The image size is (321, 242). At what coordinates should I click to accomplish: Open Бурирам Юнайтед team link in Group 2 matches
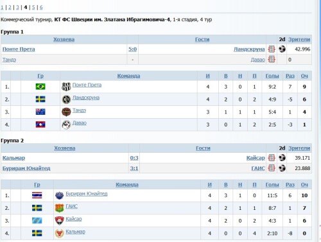(26, 168)
